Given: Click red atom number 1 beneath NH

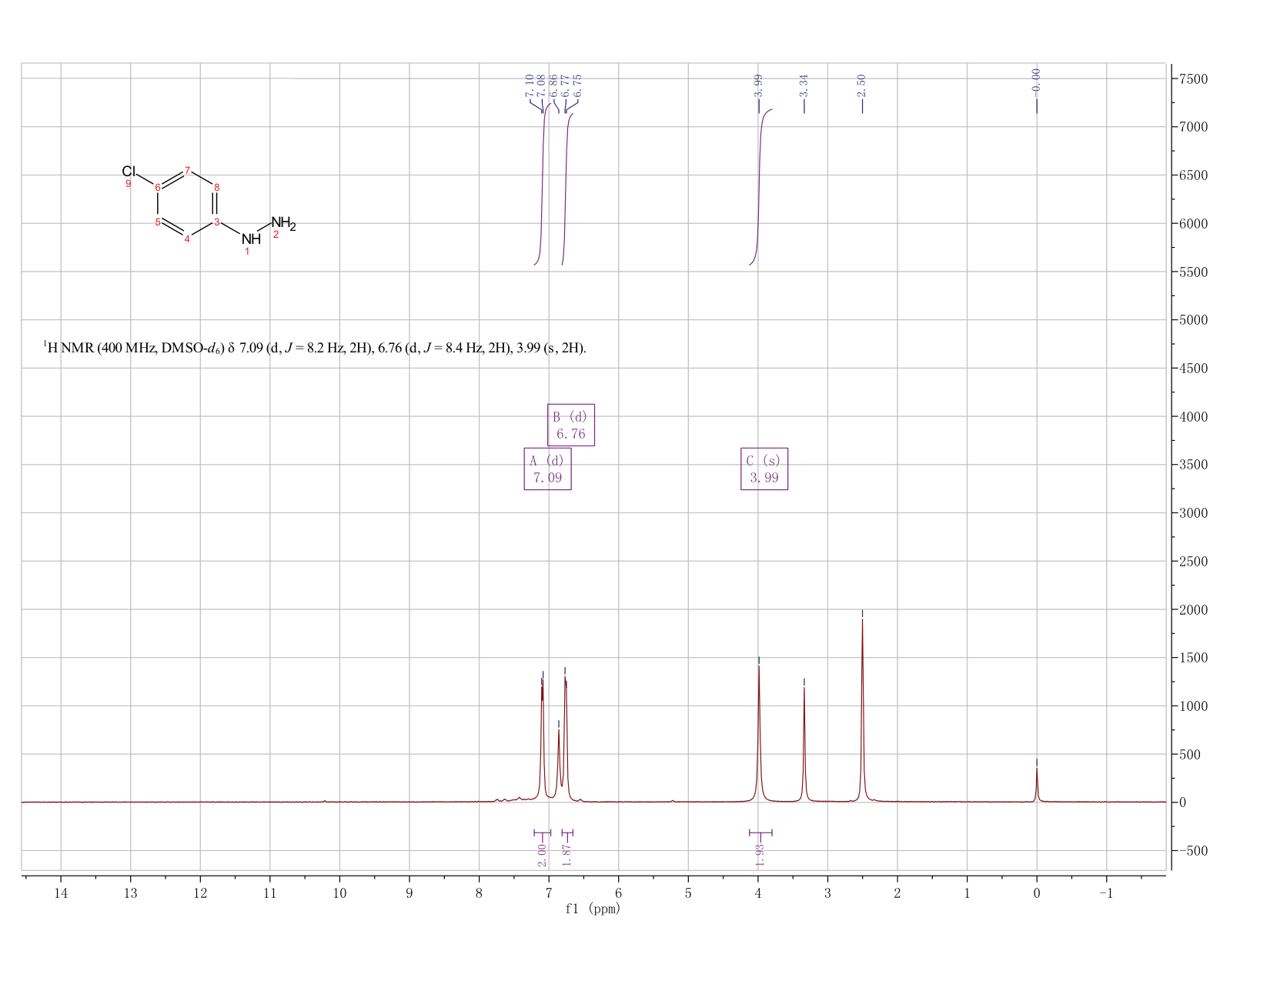Looking at the screenshot, I should click(x=247, y=252).
